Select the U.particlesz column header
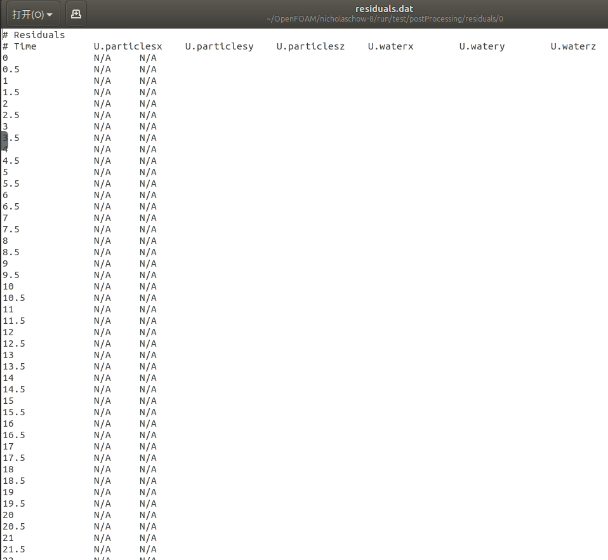 310,46
